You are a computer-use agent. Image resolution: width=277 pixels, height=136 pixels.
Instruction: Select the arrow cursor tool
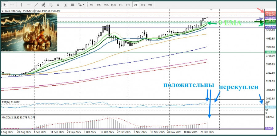[4, 5]
